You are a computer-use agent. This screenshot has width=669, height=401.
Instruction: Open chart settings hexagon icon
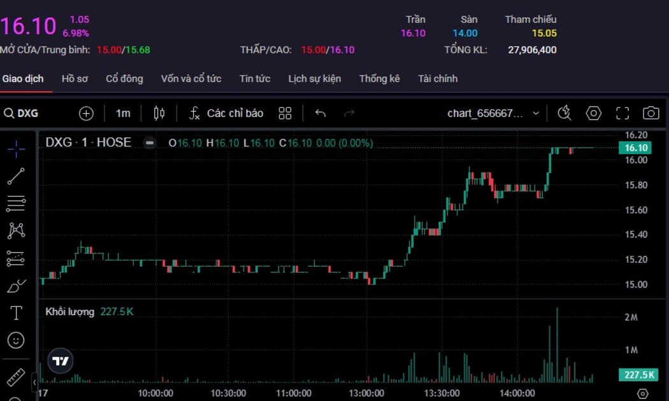pos(594,113)
